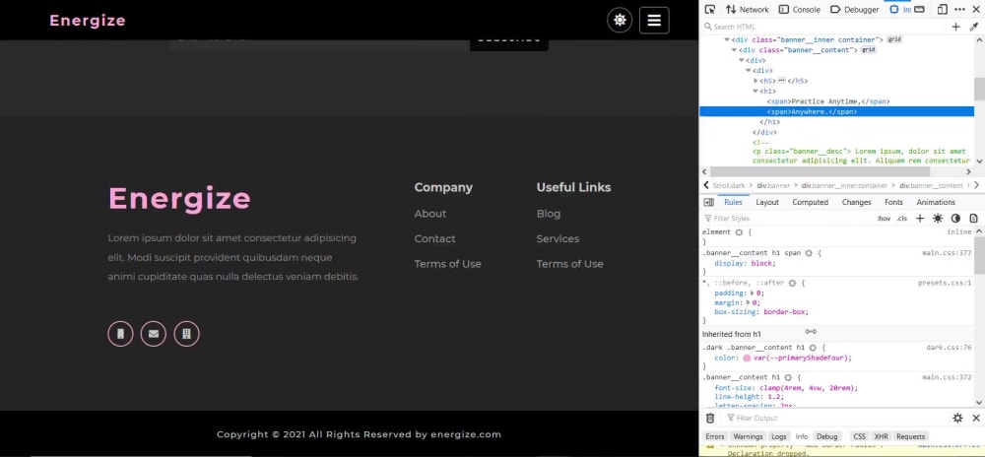Open the Fonts sidebar tab

[x=893, y=202]
